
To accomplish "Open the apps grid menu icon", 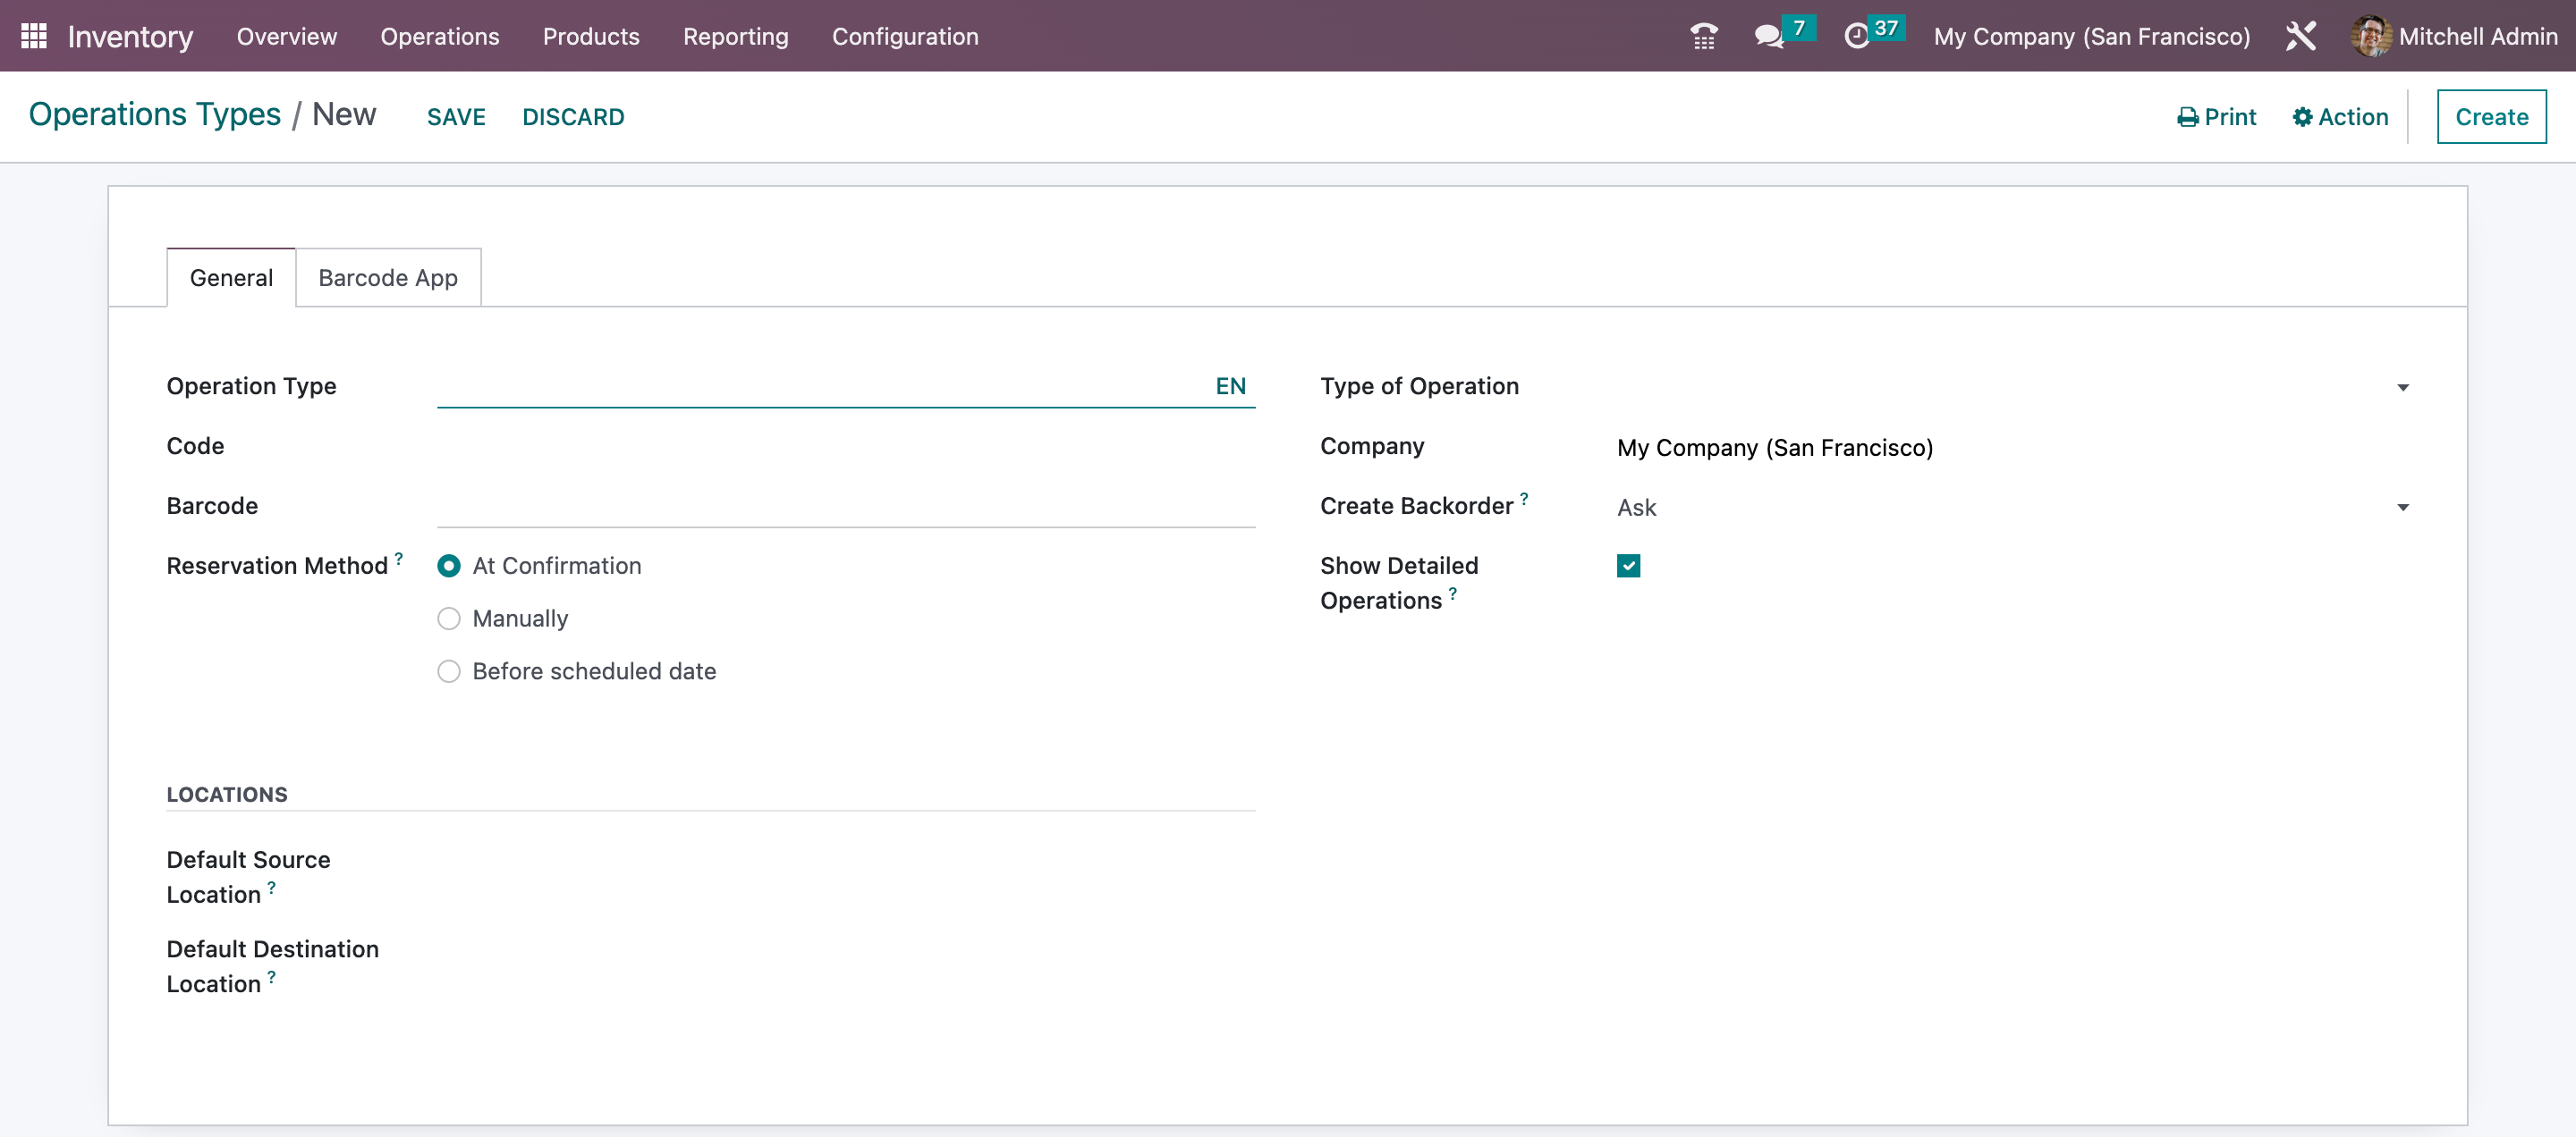I will (x=33, y=36).
